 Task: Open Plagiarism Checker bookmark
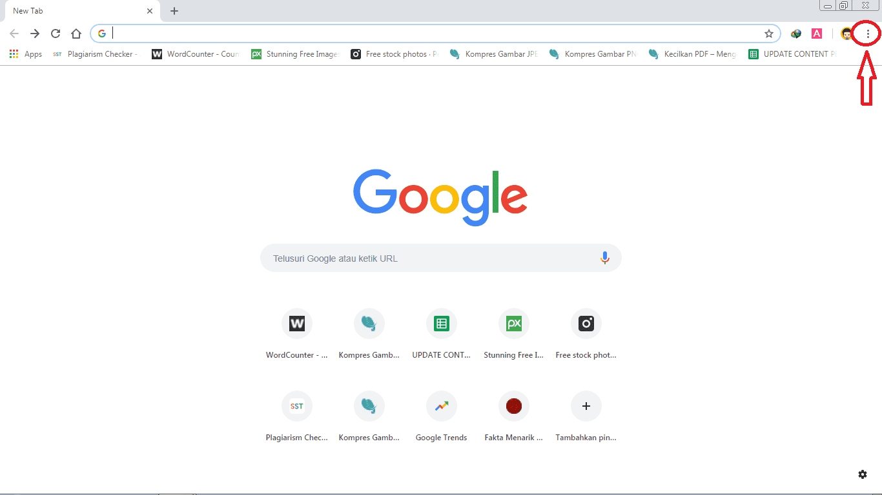95,54
